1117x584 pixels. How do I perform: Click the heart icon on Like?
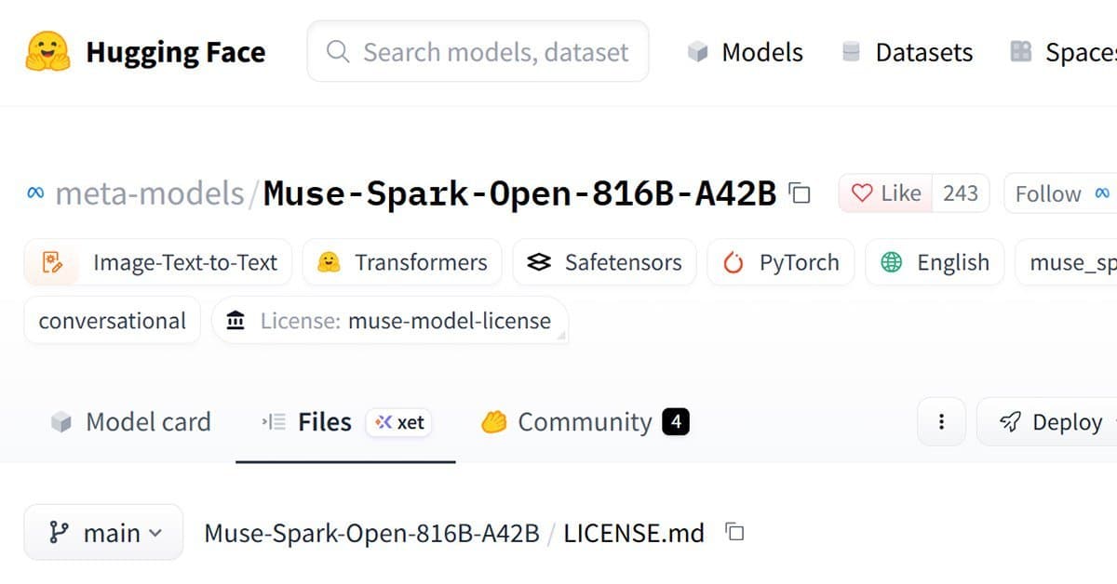[x=863, y=193]
